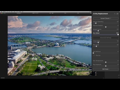The height and width of the screenshot is (90, 120).
Task: Open the history clock icon in the sidebar
Action: coord(119,75)
